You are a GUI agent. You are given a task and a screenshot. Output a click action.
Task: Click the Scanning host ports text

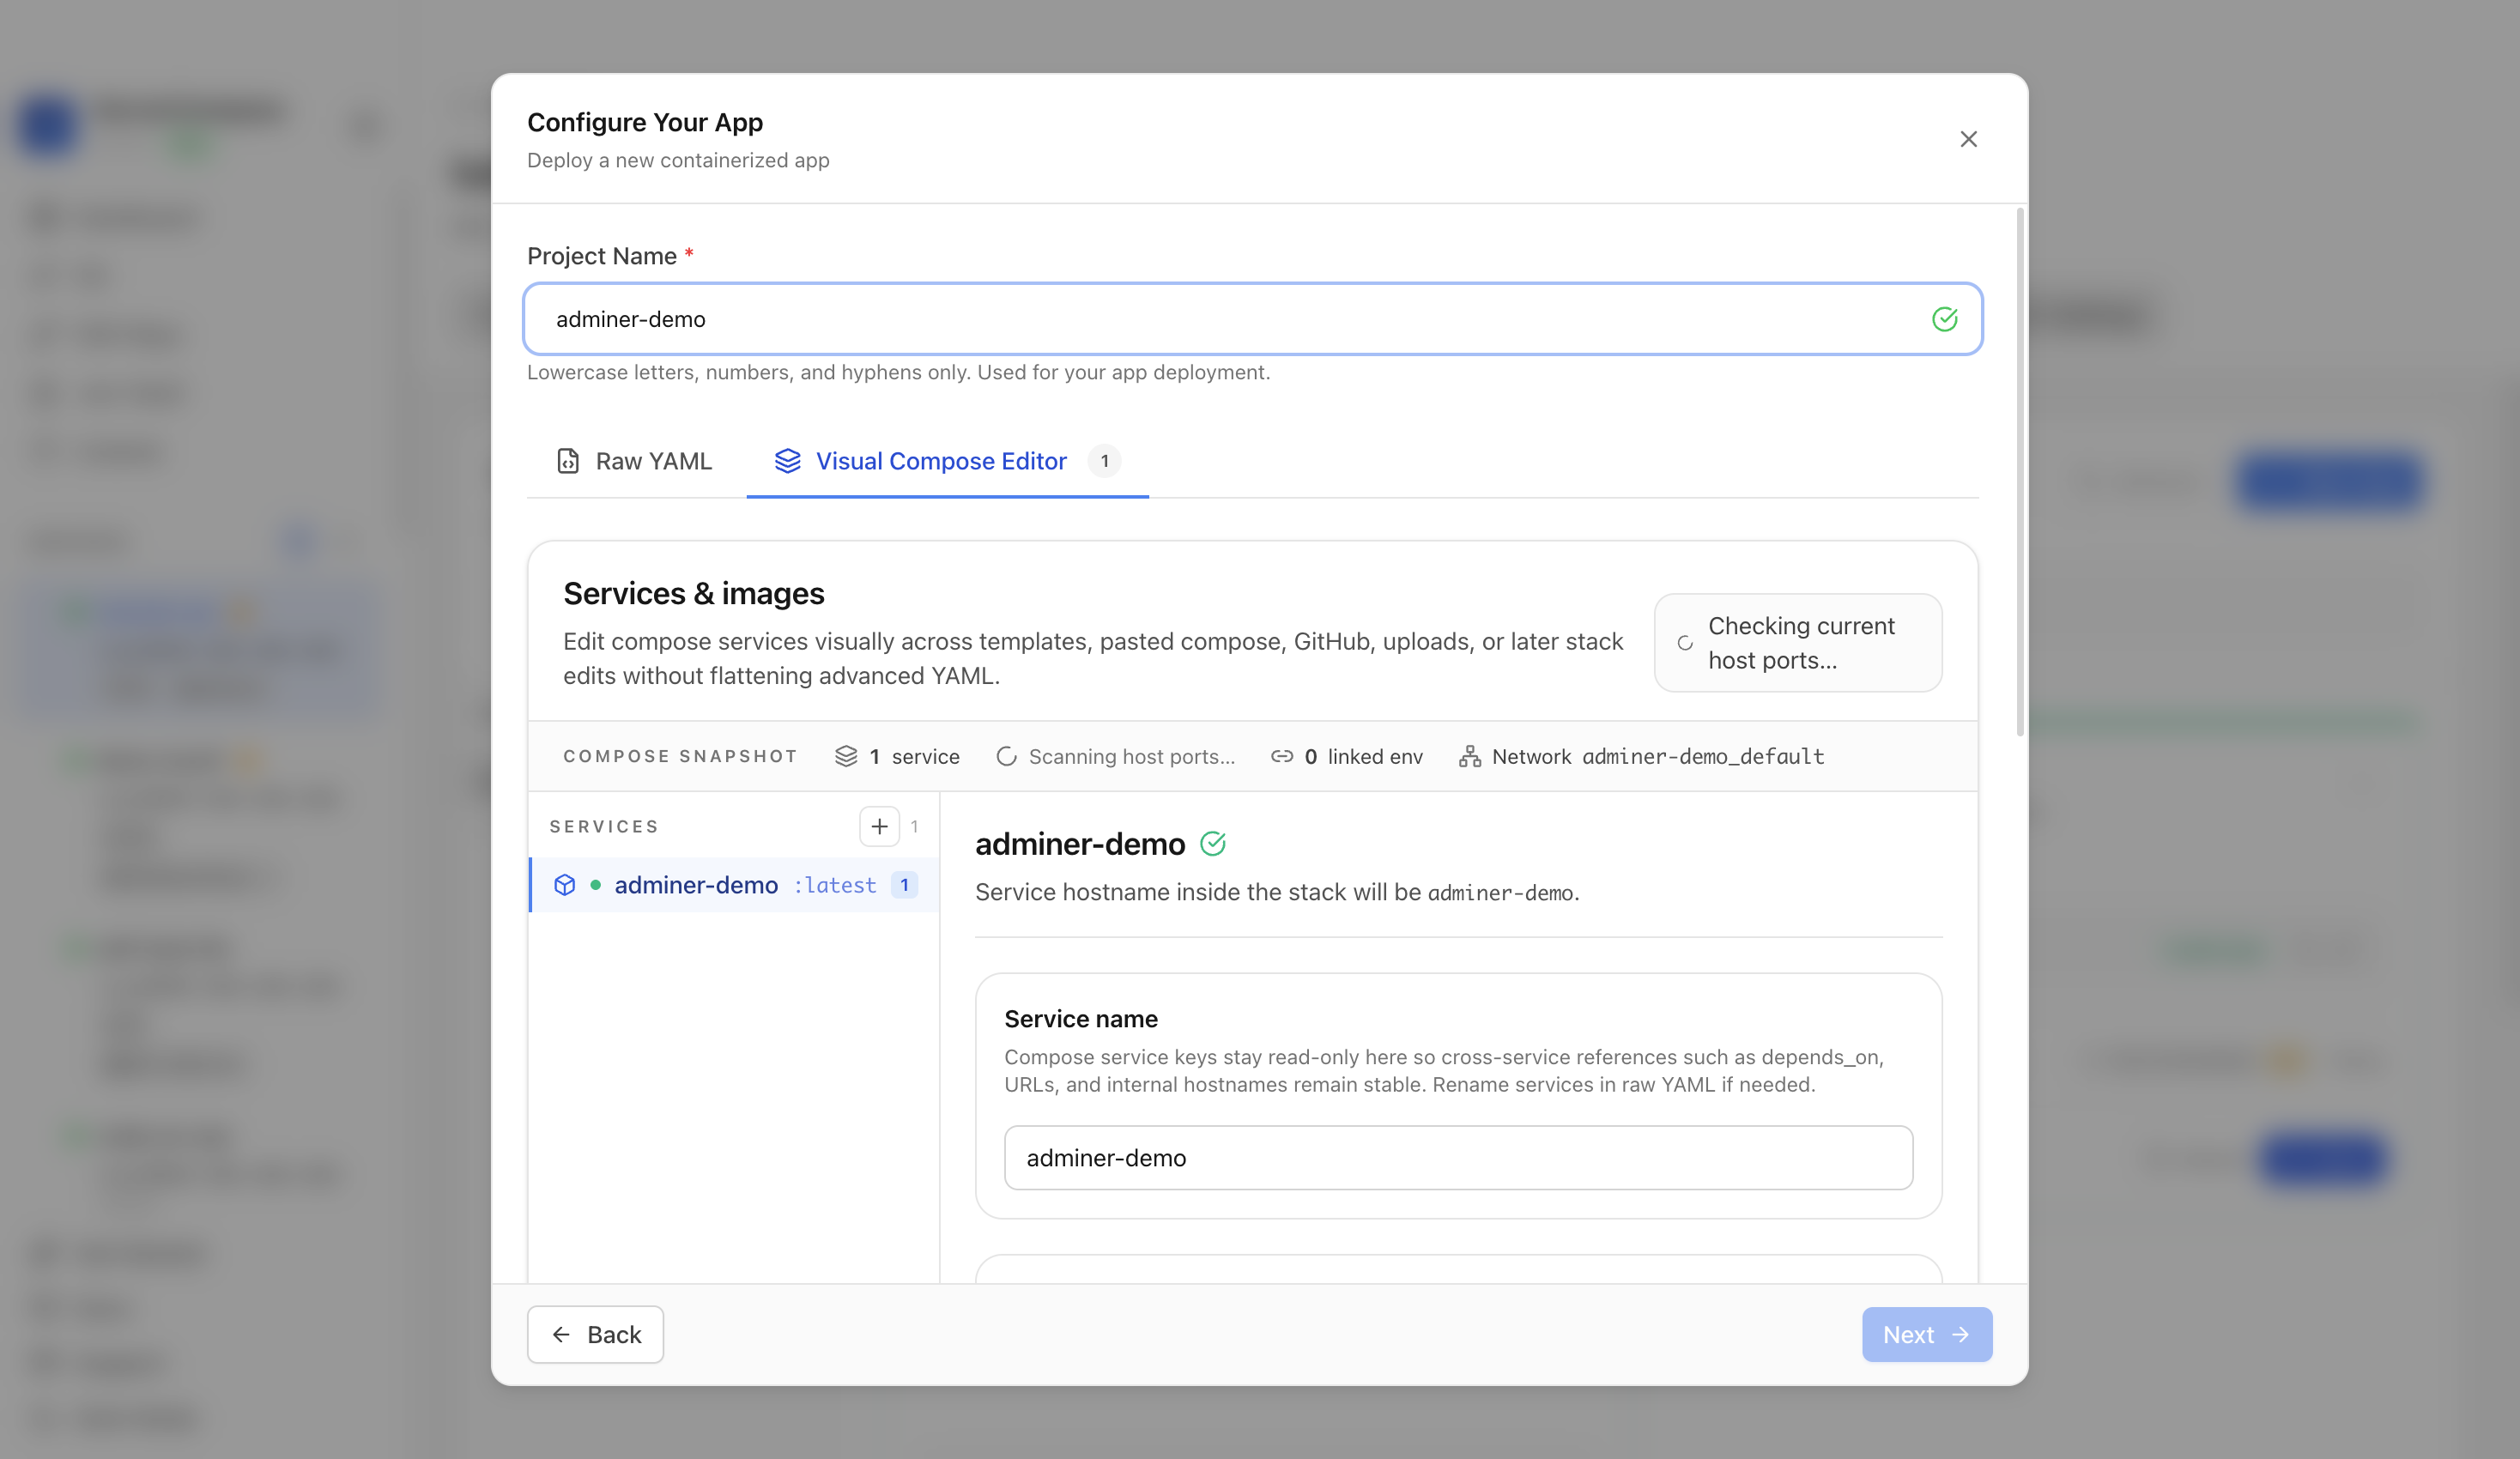(x=1132, y=756)
